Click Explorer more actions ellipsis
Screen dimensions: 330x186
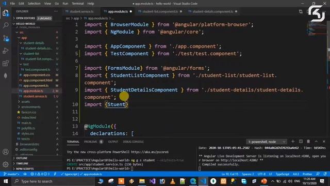coord(56,11)
